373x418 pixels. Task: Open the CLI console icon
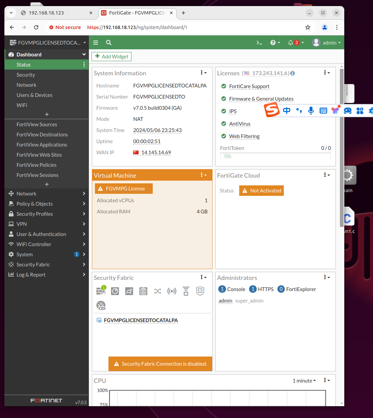tap(259, 43)
